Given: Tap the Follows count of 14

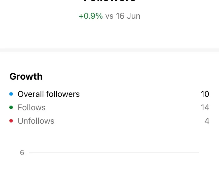Looking at the screenshot, I should [205, 107].
